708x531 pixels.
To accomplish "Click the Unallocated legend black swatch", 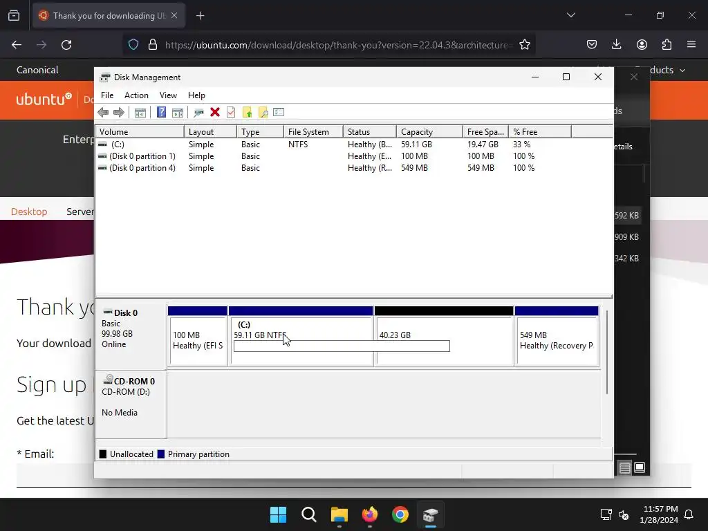I will pos(103,454).
